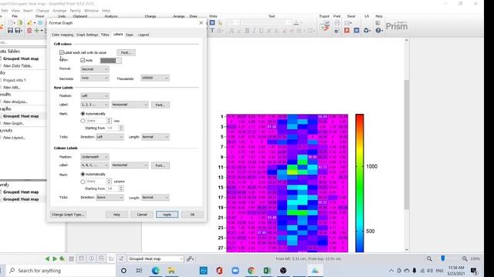The width and height of the screenshot is (494, 277).
Task: Select 'Every' column mark radio button
Action: [83, 182]
